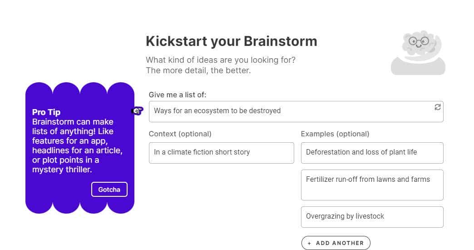Click the 'Examples (optional)' label

pos(335,134)
